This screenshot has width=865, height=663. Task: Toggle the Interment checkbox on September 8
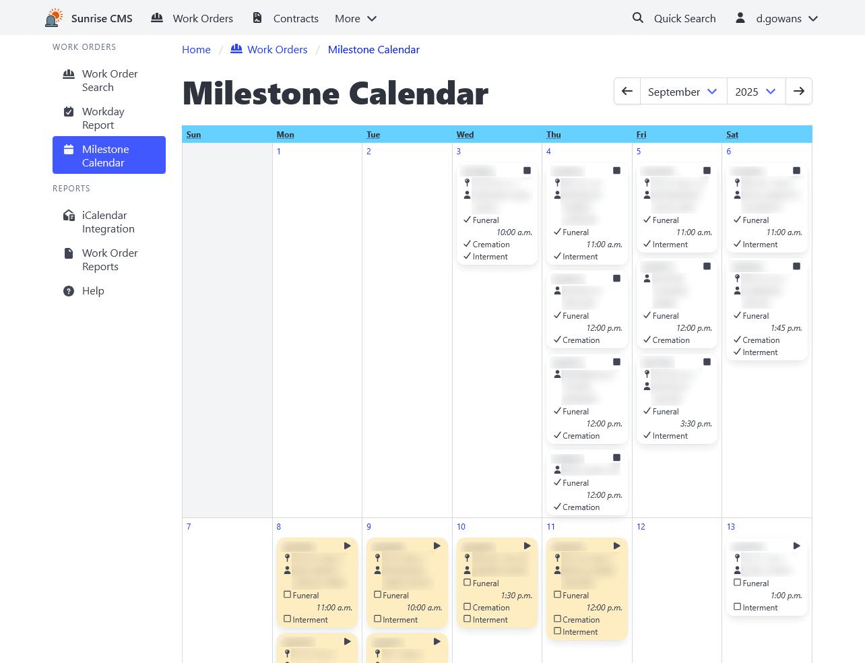288,619
